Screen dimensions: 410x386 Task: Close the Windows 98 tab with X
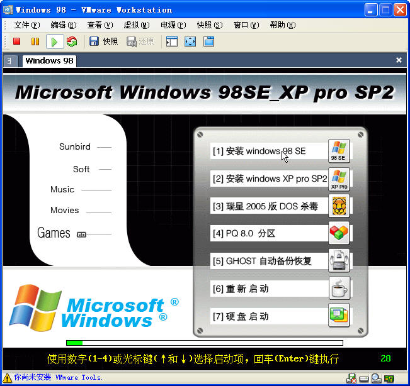(399, 60)
